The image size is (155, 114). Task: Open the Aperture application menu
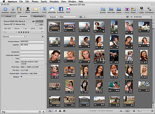(12, 2)
